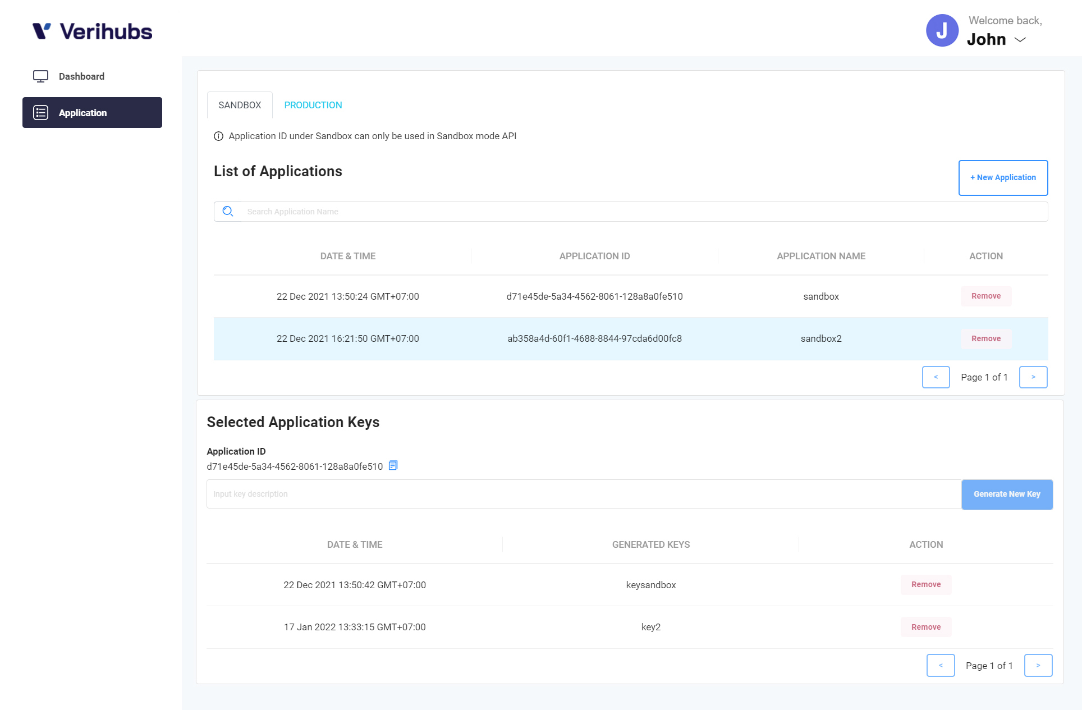Click the Dashboard monitor icon
Image resolution: width=1082 pixels, height=710 pixels.
point(40,76)
